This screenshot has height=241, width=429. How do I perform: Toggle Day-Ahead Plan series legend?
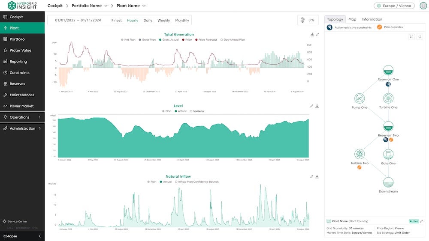(233, 40)
